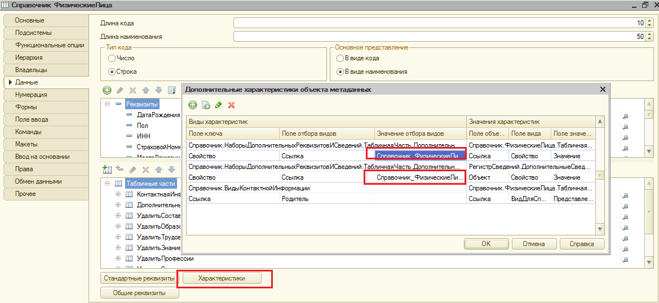Collapse the Табличные части tree node
The width and height of the screenshot is (659, 303).
coord(107,184)
